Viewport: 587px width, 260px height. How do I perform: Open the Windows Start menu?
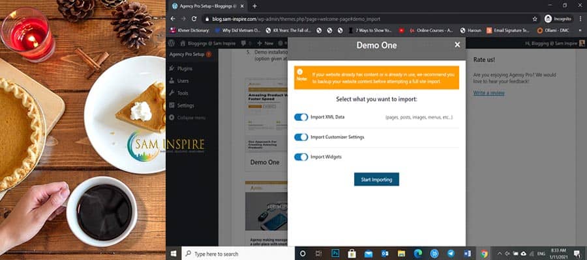click(x=173, y=253)
